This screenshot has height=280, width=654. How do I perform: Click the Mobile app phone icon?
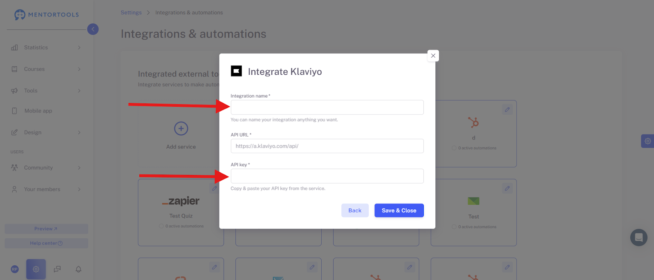coord(14,111)
